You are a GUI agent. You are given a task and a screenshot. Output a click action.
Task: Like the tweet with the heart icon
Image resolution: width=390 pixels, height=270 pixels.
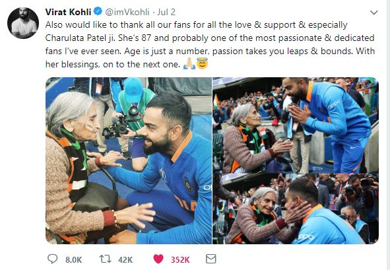pos(158,259)
